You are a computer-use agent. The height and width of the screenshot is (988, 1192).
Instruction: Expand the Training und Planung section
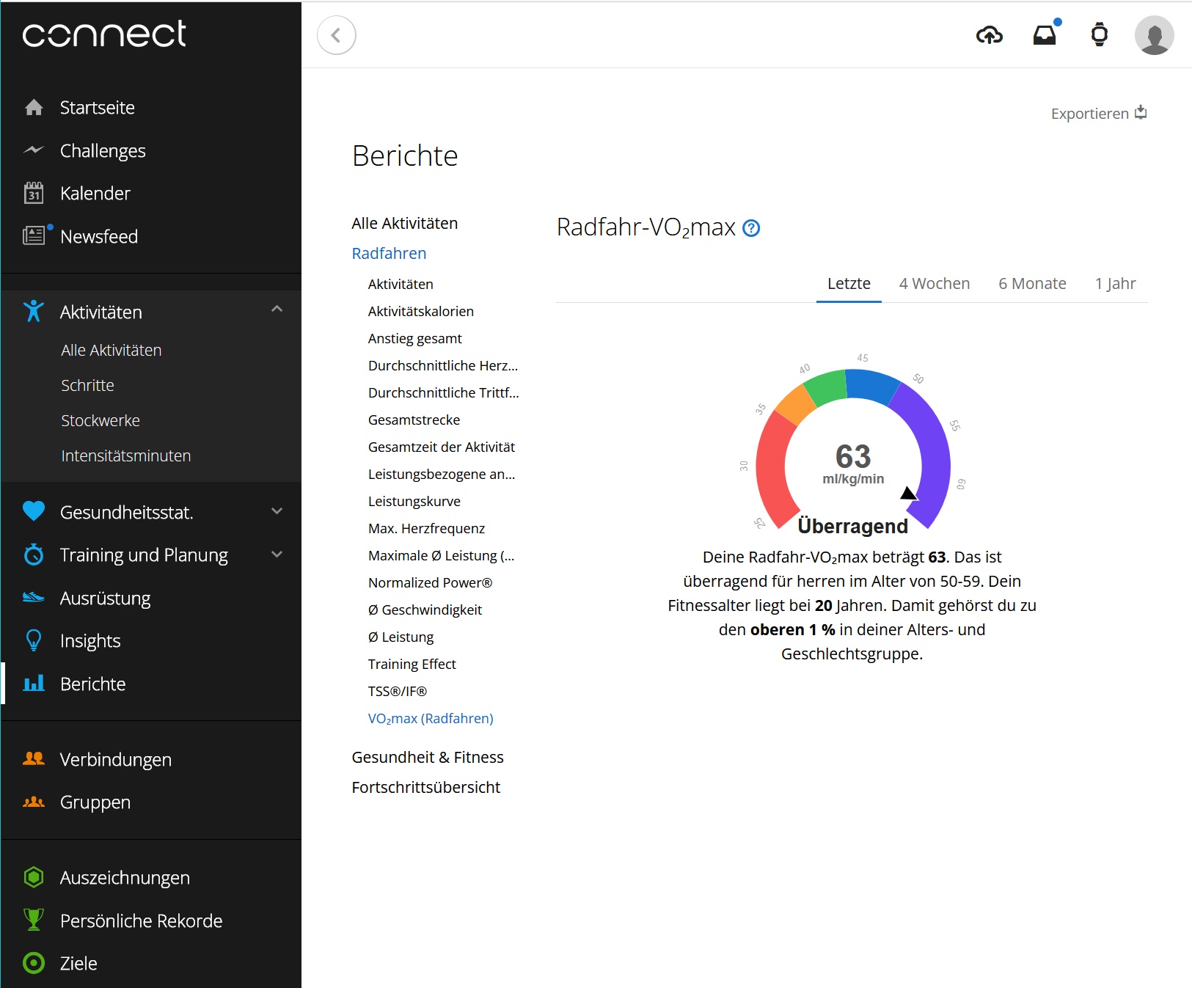tap(277, 554)
